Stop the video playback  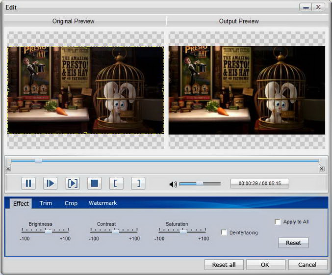pos(94,184)
